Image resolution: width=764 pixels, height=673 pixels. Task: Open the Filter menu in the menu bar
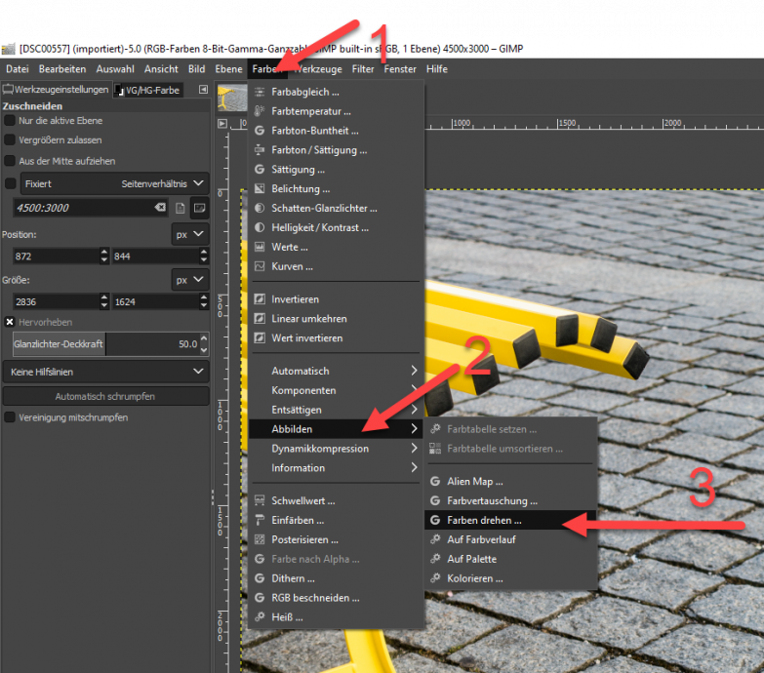(x=363, y=69)
